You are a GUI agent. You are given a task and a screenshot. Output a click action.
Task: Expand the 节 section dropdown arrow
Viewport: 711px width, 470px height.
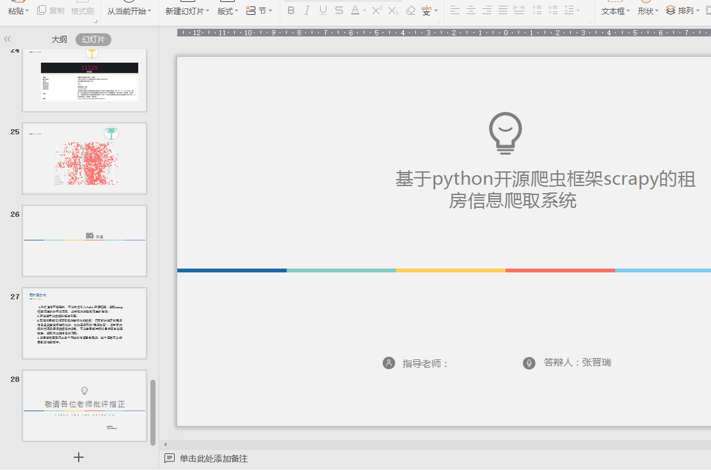tap(270, 11)
